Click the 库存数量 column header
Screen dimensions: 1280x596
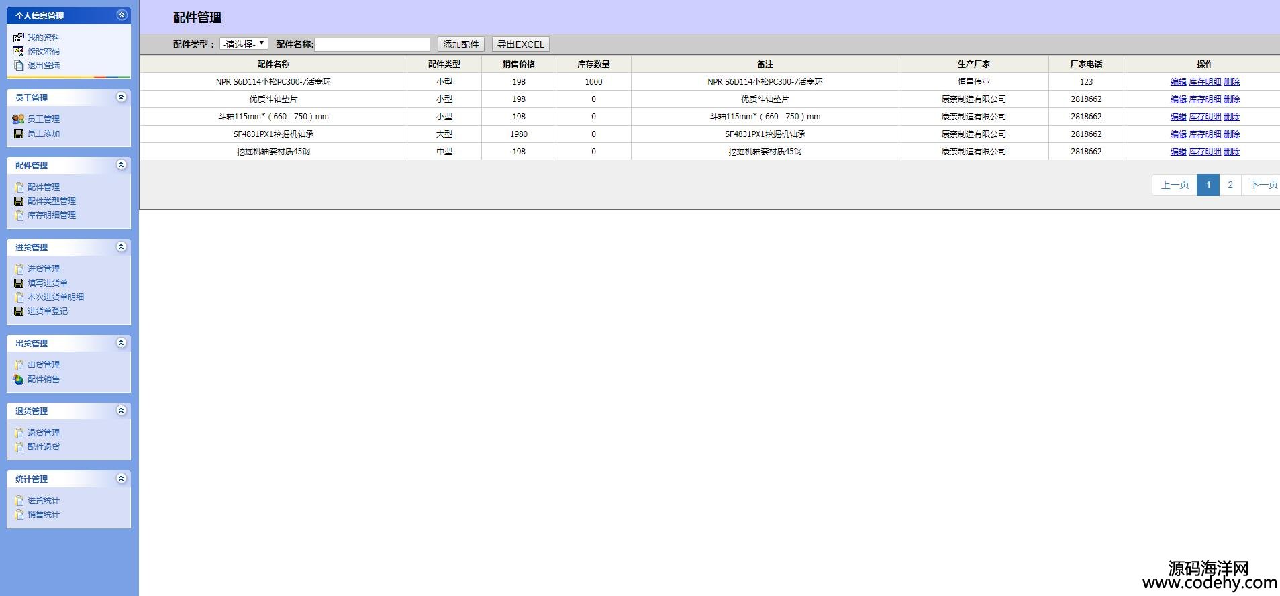593,64
